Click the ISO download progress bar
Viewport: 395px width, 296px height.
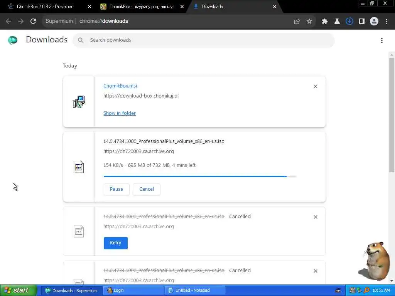click(x=200, y=177)
